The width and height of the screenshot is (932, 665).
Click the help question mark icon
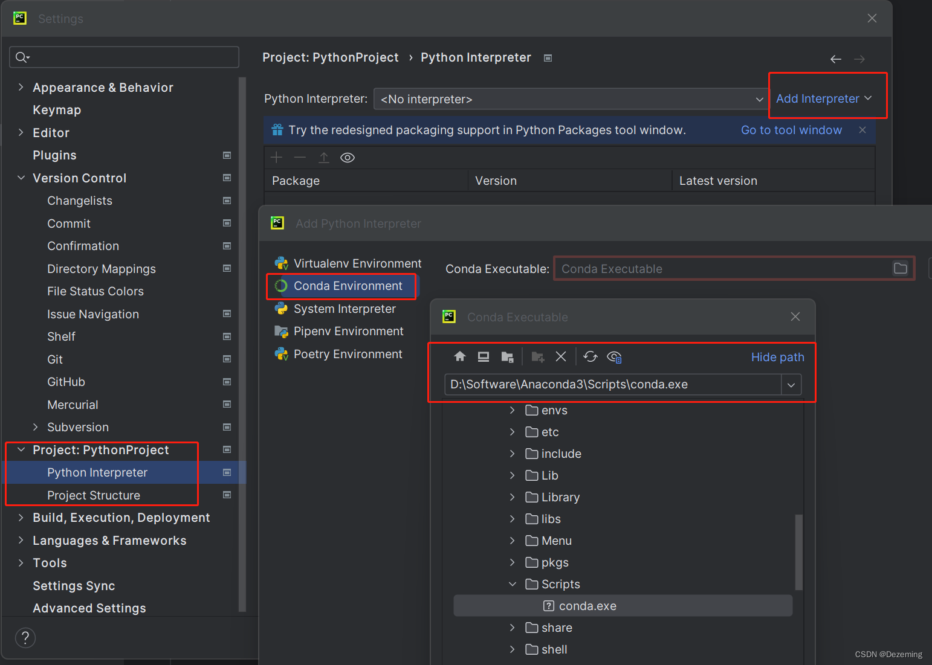(25, 638)
